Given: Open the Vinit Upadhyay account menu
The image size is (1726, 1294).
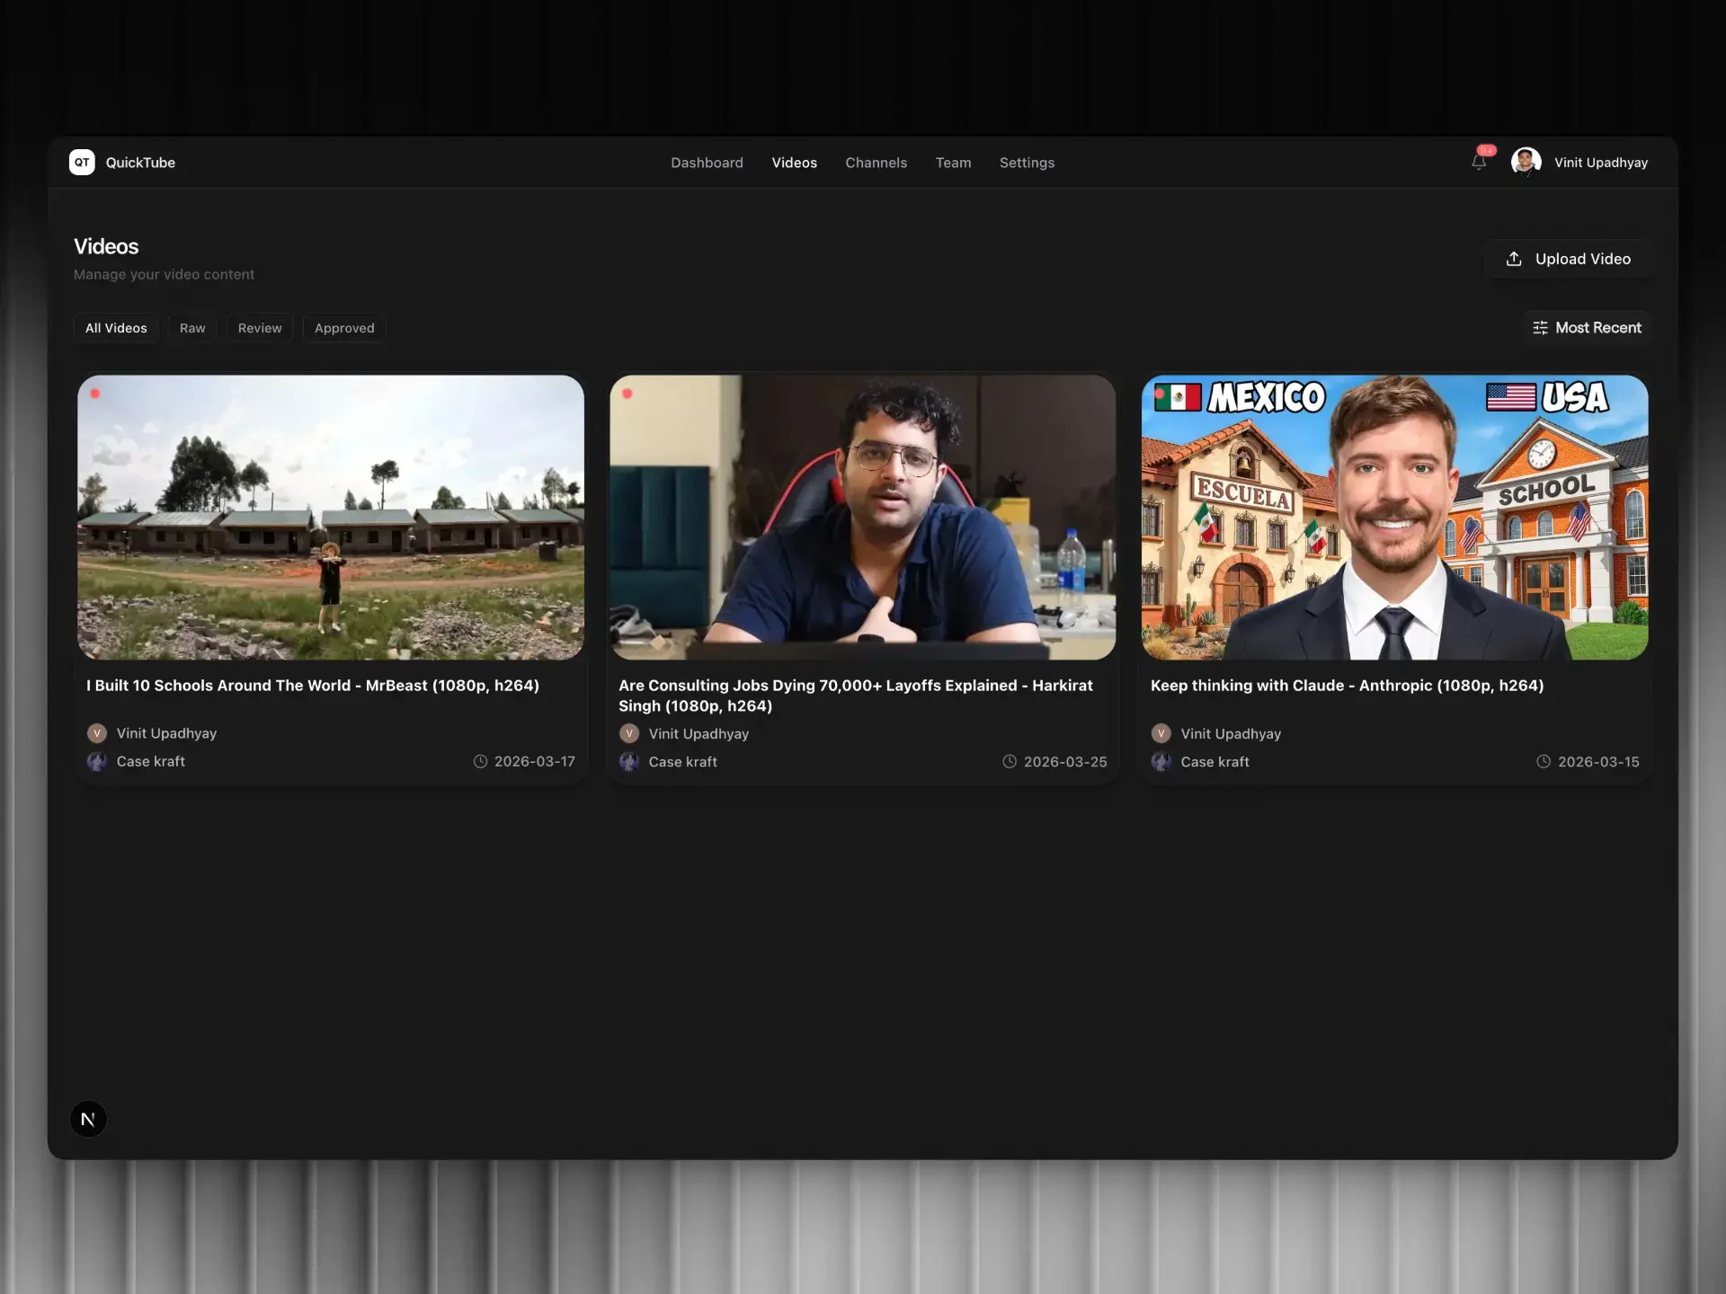Looking at the screenshot, I should coord(1600,163).
